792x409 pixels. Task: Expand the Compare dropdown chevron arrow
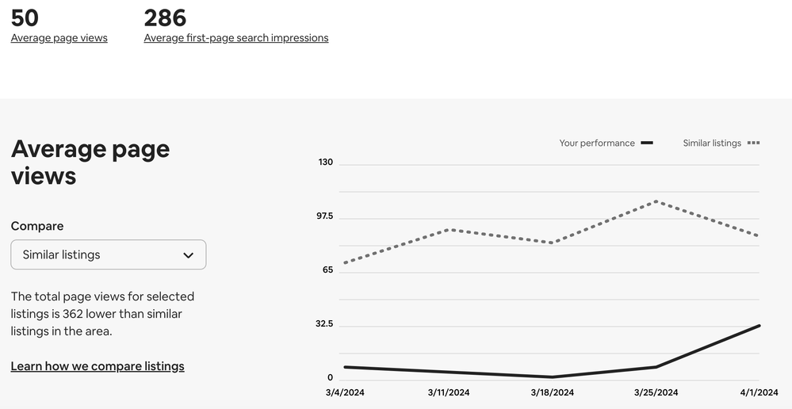click(x=189, y=255)
